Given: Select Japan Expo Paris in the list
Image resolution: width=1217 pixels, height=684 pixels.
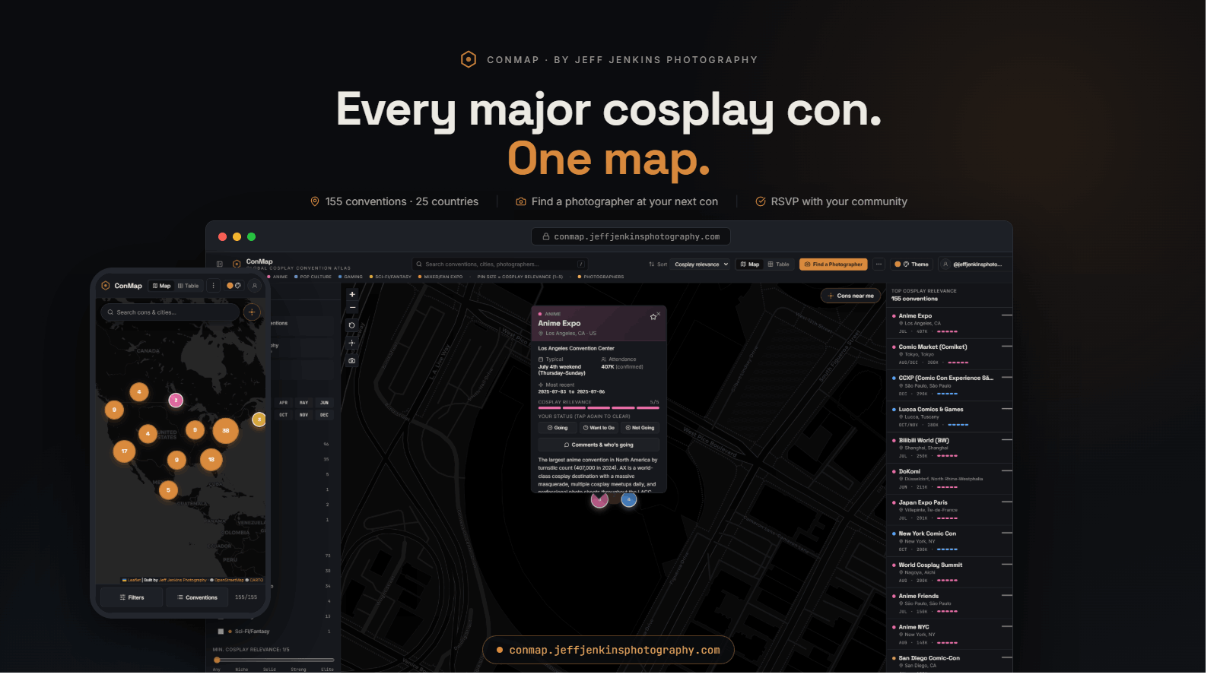Looking at the screenshot, I should click(x=951, y=510).
